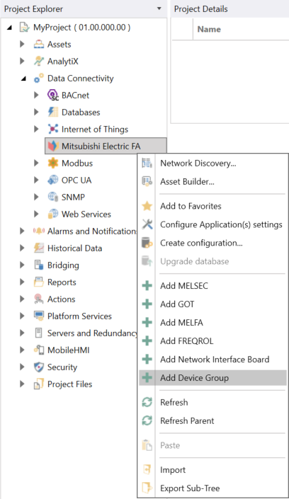The width and height of the screenshot is (289, 499).
Task: Open the Project Explorer panel dropdown arrow
Action: [159, 8]
